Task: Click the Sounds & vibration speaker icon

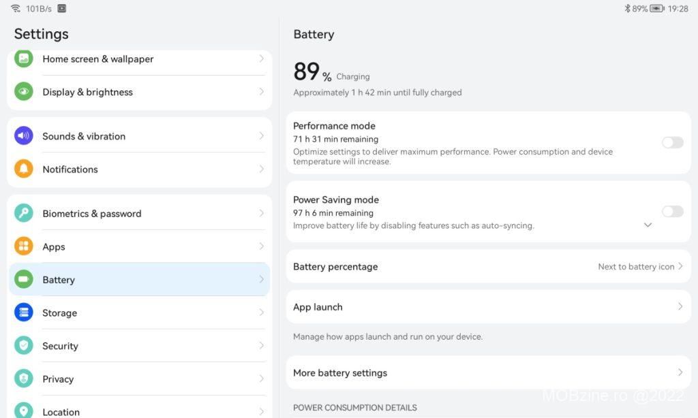Action: click(x=24, y=135)
